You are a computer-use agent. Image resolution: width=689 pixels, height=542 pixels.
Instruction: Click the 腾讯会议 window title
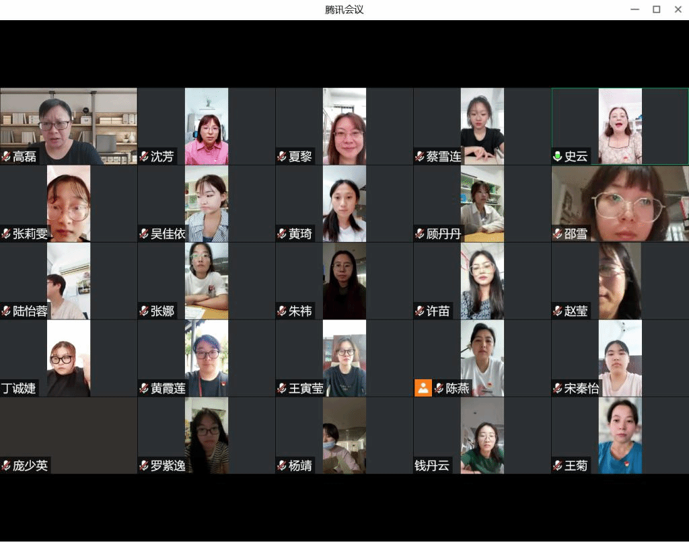344,9
